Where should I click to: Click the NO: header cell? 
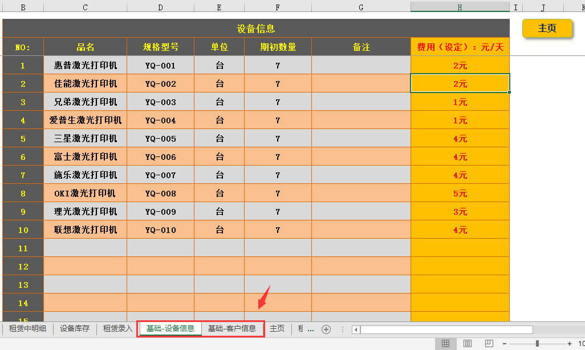[x=23, y=47]
